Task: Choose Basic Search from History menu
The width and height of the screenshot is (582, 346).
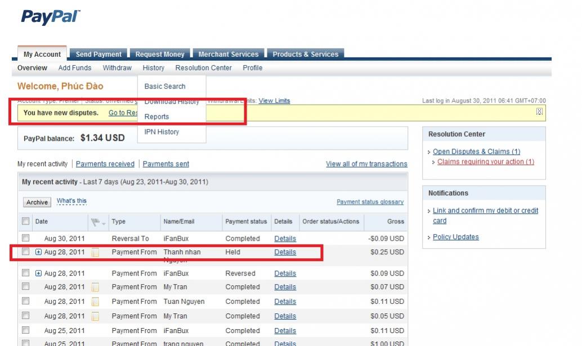Action: 165,87
